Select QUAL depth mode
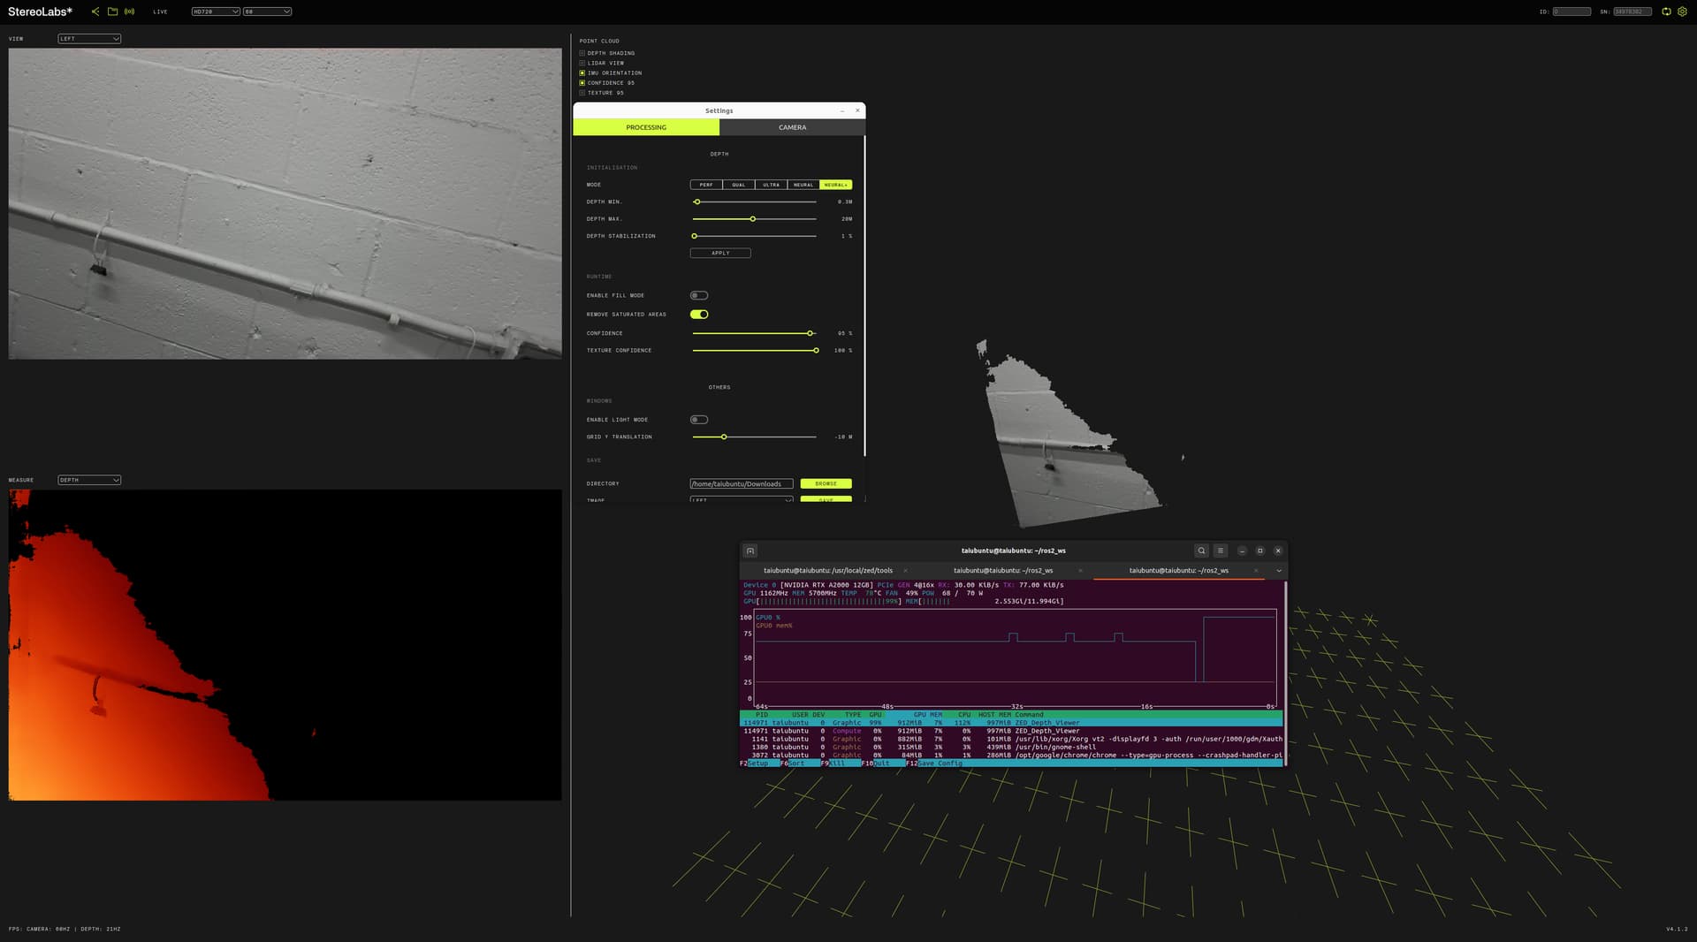Screen dimensions: 1697x942 click(739, 185)
